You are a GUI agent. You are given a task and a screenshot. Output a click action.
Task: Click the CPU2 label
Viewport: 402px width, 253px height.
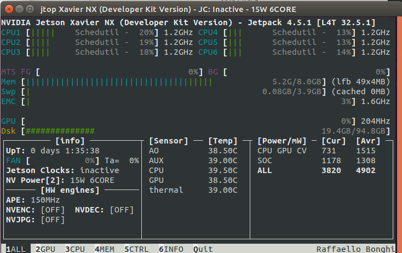pyautogui.click(x=11, y=42)
